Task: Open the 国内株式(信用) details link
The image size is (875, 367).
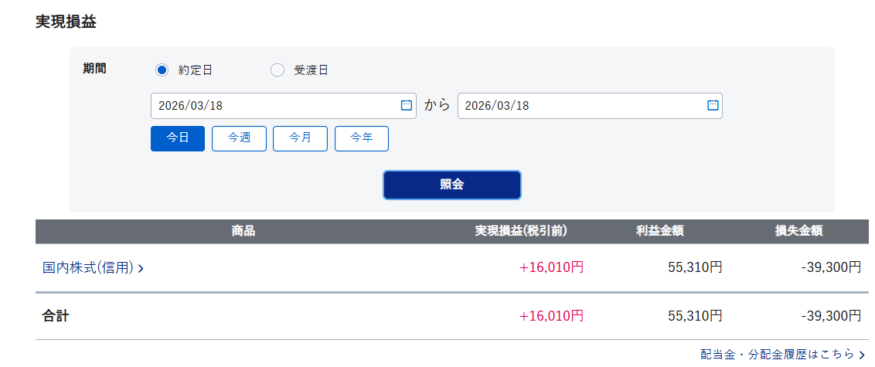Action: click(x=88, y=268)
